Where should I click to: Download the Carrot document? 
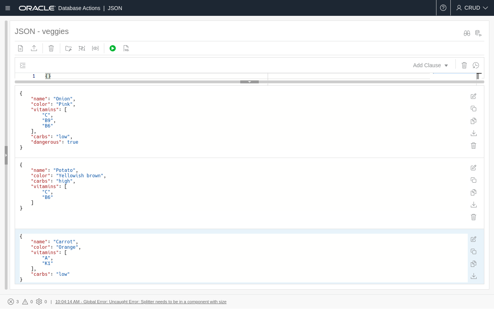pyautogui.click(x=474, y=276)
